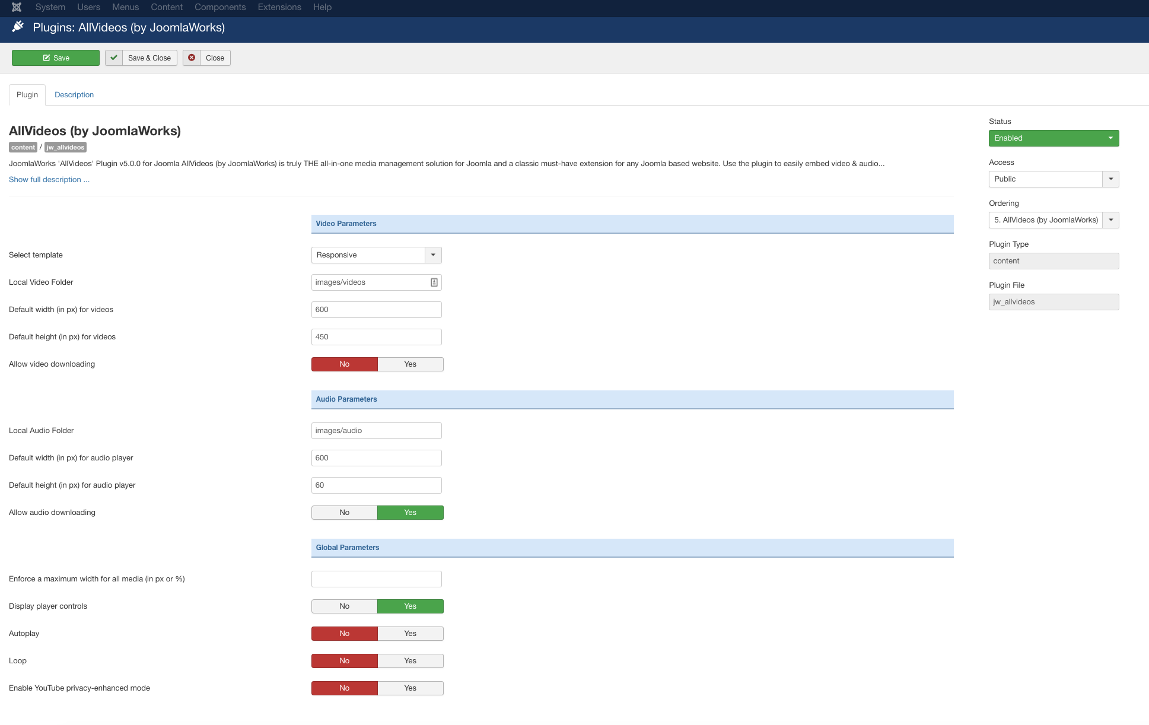Click the Enforce maximum width input field

click(x=377, y=579)
